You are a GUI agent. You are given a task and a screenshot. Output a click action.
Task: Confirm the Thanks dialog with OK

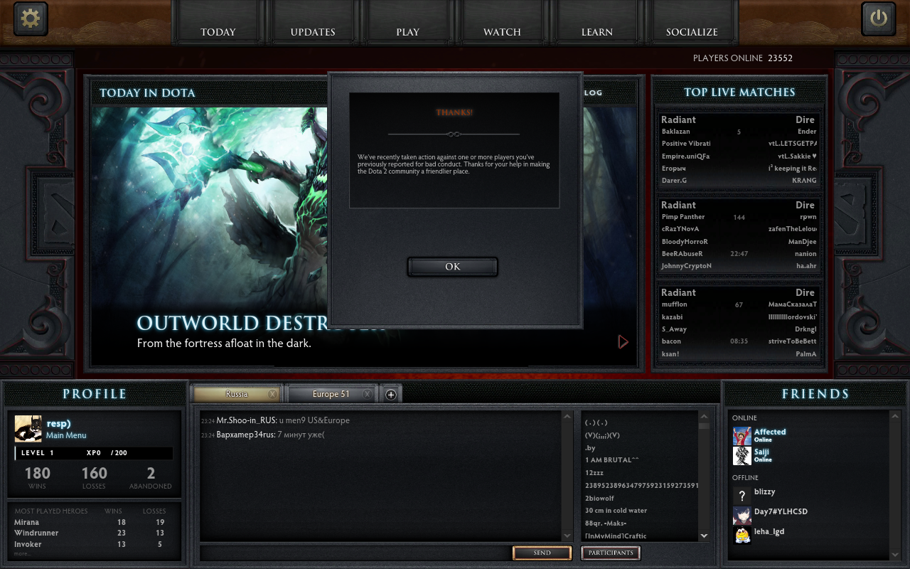tap(453, 267)
